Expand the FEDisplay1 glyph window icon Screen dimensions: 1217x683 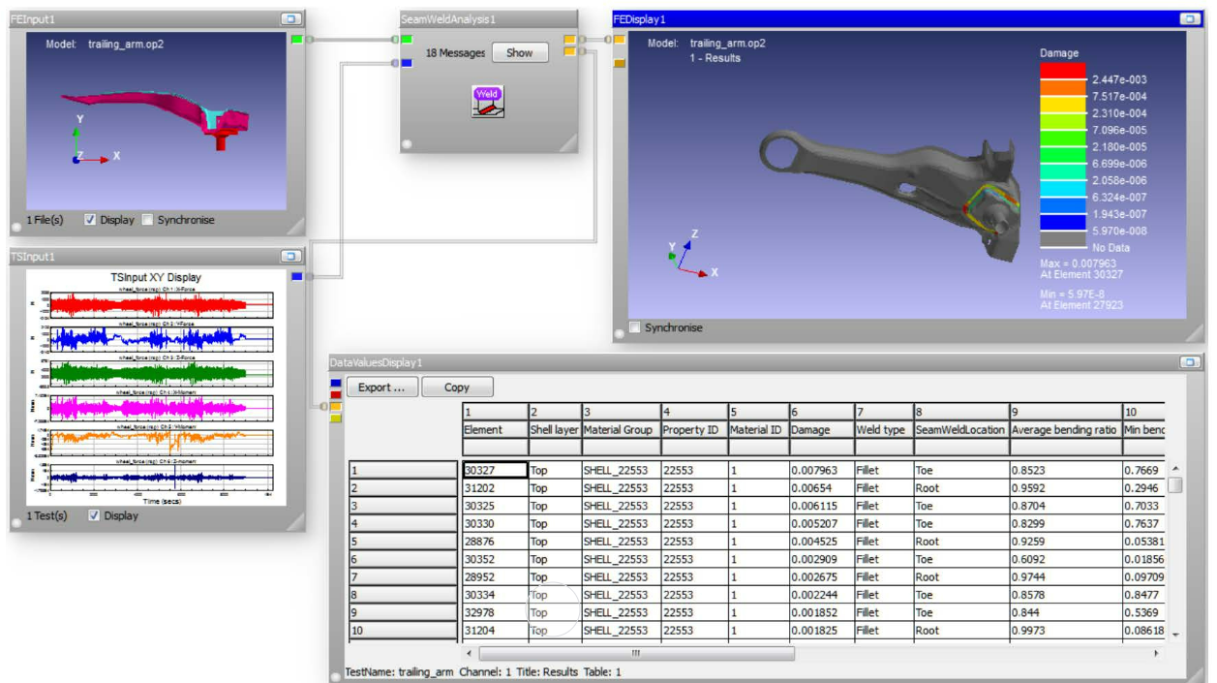tap(1189, 19)
